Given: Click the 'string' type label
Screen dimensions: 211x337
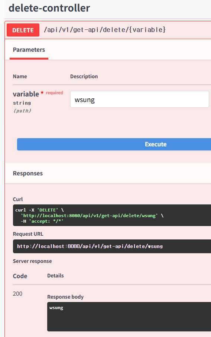Looking at the screenshot, I should coord(22,103).
